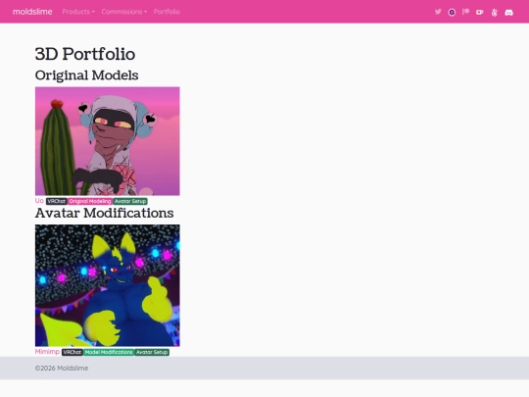
Task: Expand the Products dropdown menu
Action: tap(78, 12)
